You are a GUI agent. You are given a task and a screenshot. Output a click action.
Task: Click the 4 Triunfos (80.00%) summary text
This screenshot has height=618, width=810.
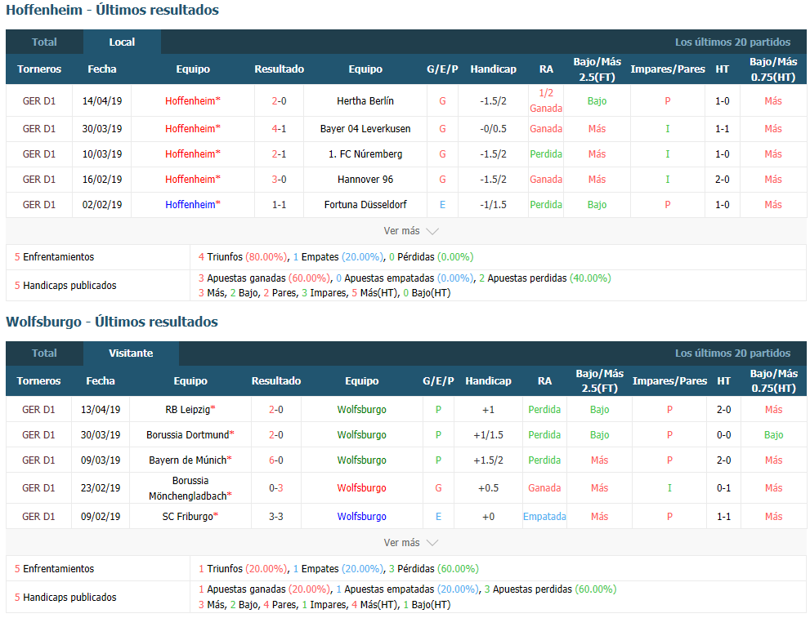243,257
